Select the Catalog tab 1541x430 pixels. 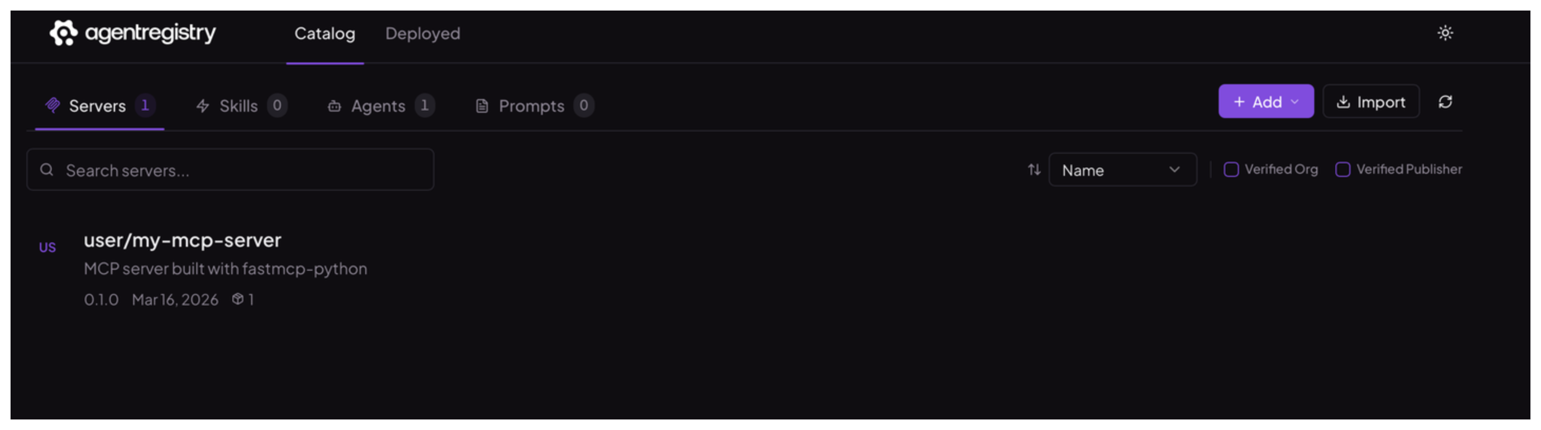click(325, 34)
